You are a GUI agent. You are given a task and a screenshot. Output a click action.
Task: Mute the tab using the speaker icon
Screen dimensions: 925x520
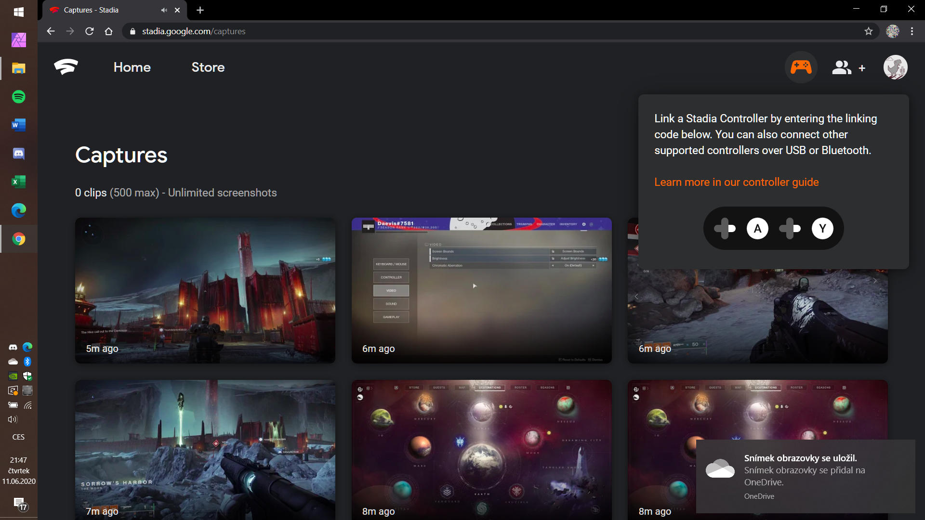pyautogui.click(x=164, y=10)
